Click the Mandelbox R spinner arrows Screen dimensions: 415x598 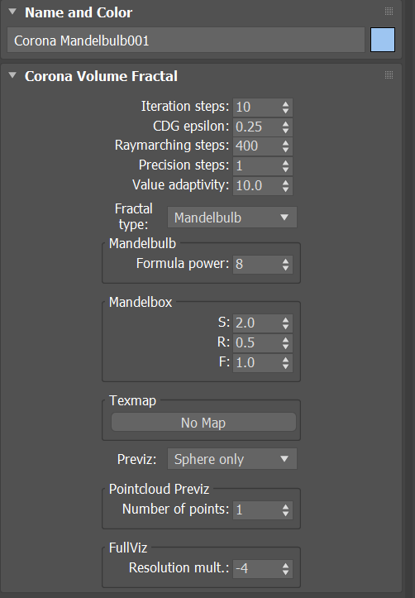point(285,342)
